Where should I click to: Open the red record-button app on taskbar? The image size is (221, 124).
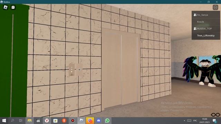click(73, 121)
